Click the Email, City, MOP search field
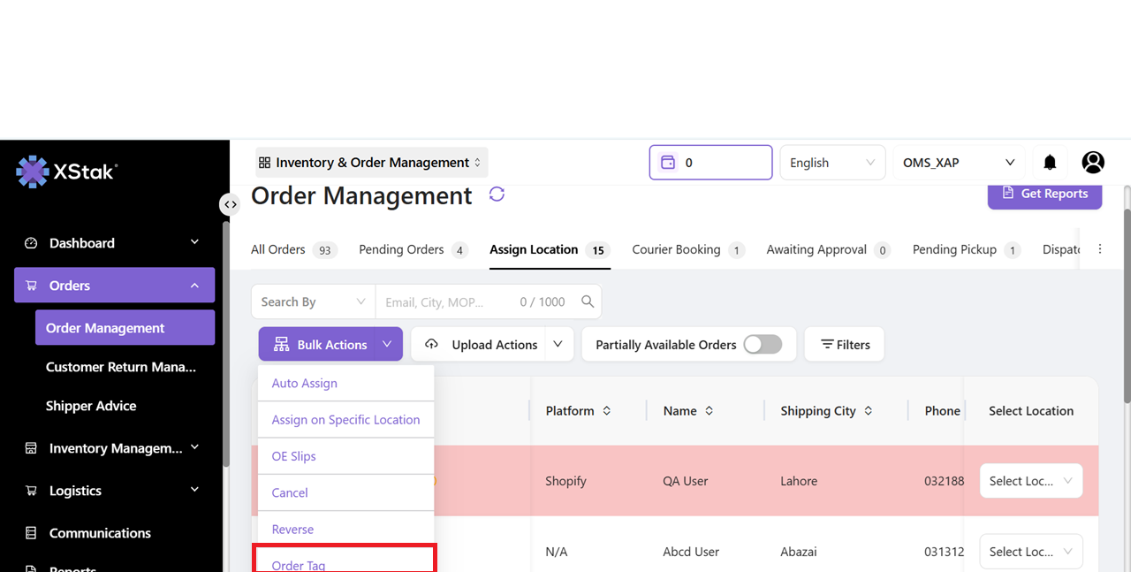This screenshot has width=1138, height=572. tap(446, 301)
